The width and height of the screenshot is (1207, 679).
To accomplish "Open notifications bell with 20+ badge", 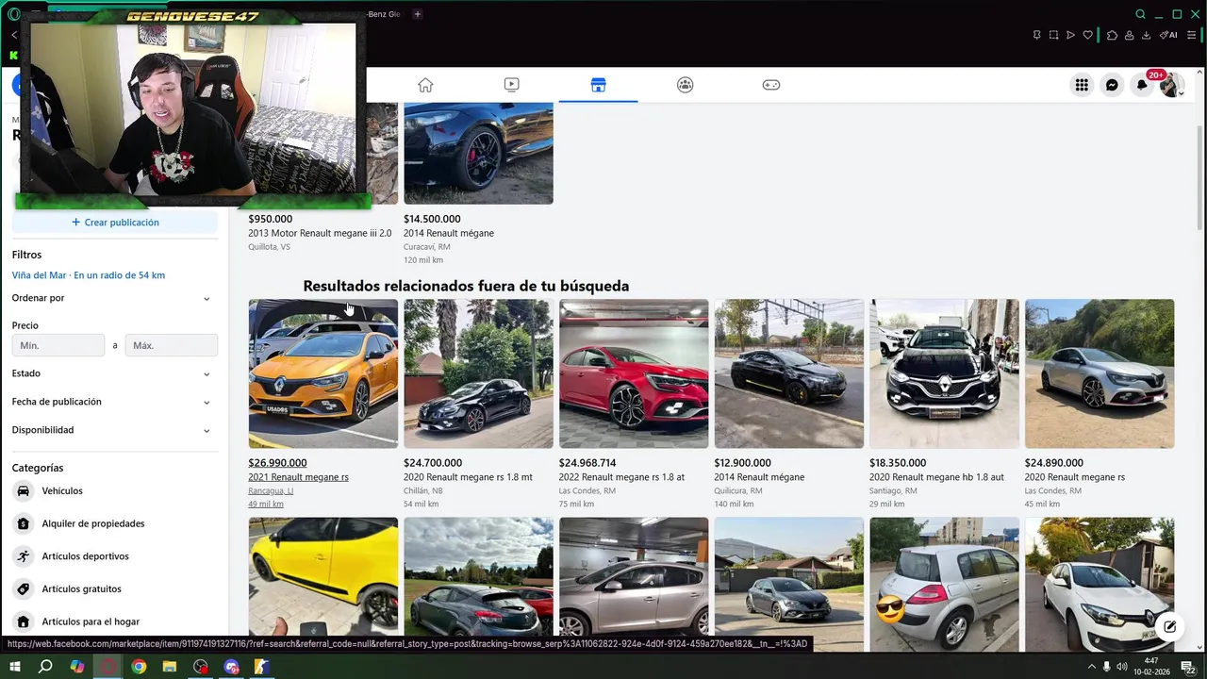I will click(x=1142, y=85).
